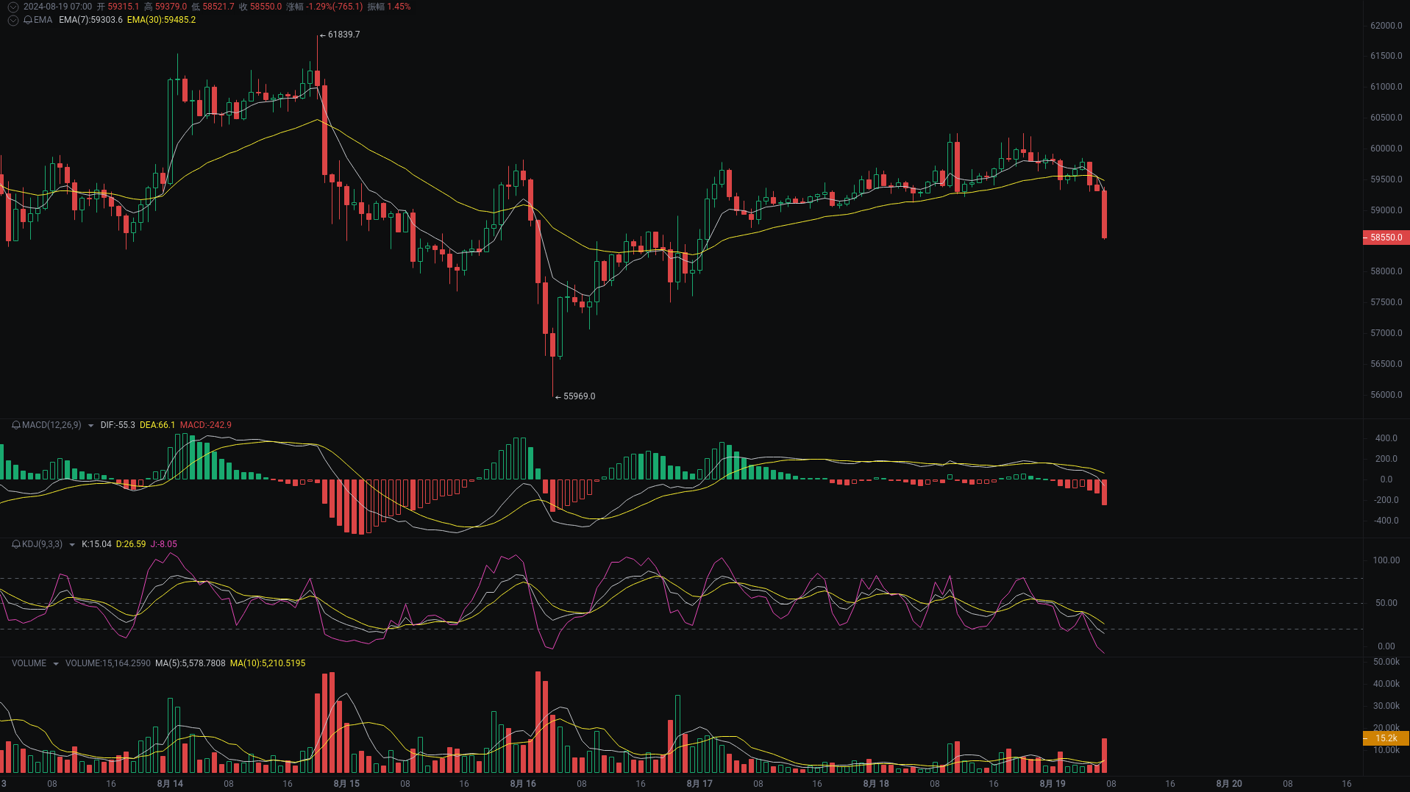This screenshot has width=1410, height=792.
Task: Click the EMA indicator label
Action: point(43,20)
